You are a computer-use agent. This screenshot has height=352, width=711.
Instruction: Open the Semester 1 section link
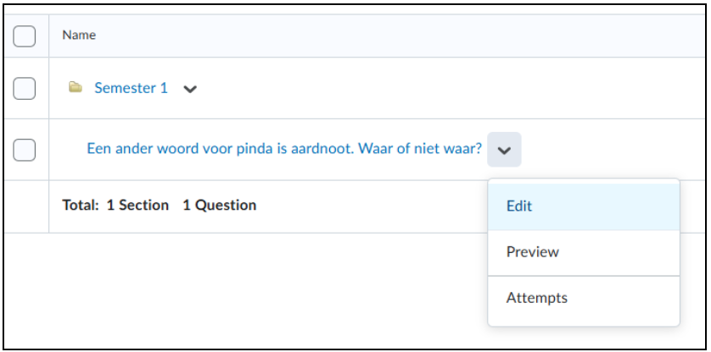tap(131, 88)
